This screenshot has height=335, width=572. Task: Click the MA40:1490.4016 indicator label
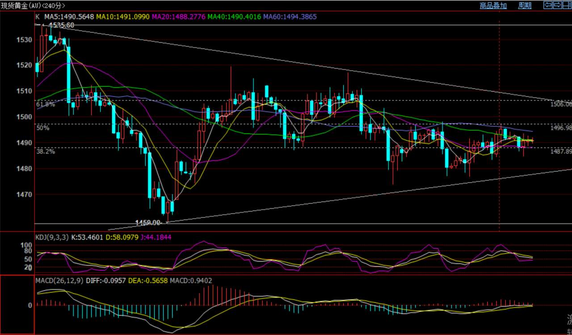pyautogui.click(x=234, y=17)
